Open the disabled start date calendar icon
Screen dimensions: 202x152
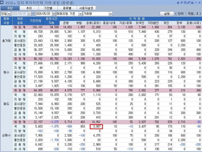tap(29, 14)
